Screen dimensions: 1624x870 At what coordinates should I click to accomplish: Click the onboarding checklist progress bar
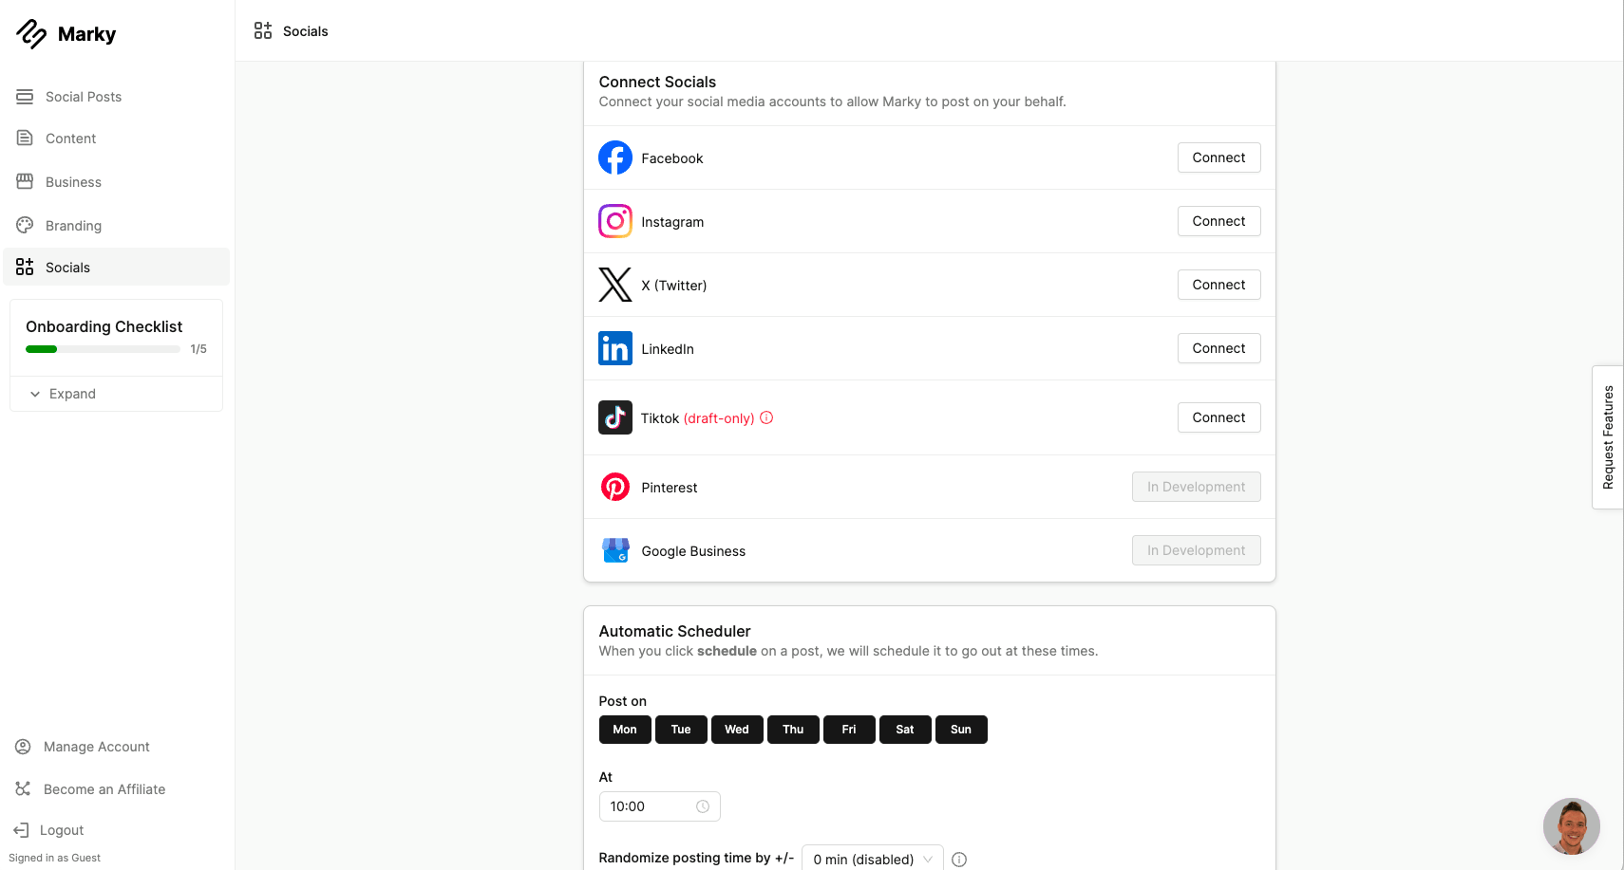point(103,349)
